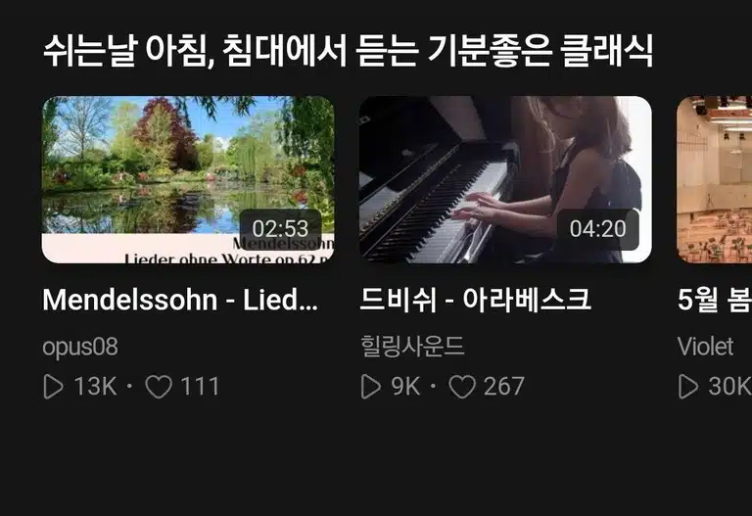Image resolution: width=752 pixels, height=516 pixels.
Task: Visit the Violet channel
Action: (705, 347)
